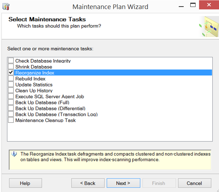This screenshot has height=192, width=219.
Task: Enable the Update Statistics checkbox
Action: pos(11,85)
